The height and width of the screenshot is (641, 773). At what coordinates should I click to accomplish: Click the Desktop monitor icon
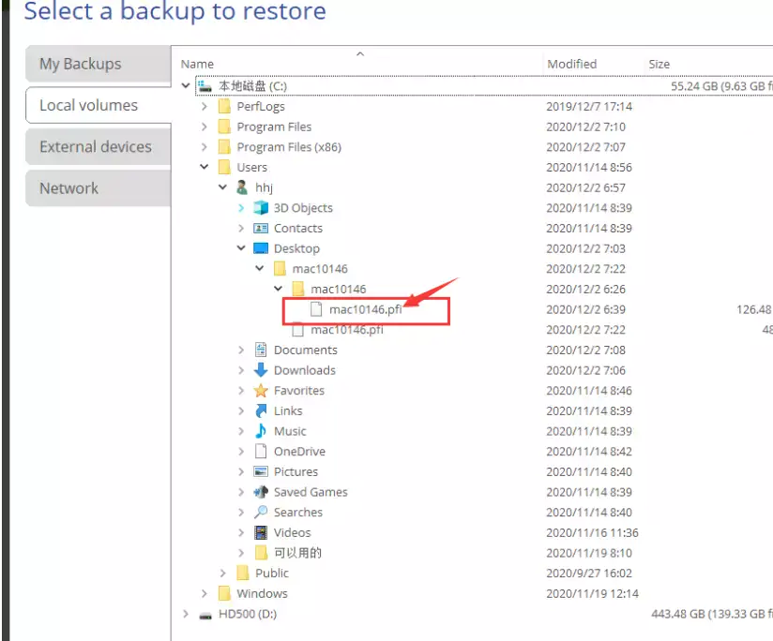261,248
